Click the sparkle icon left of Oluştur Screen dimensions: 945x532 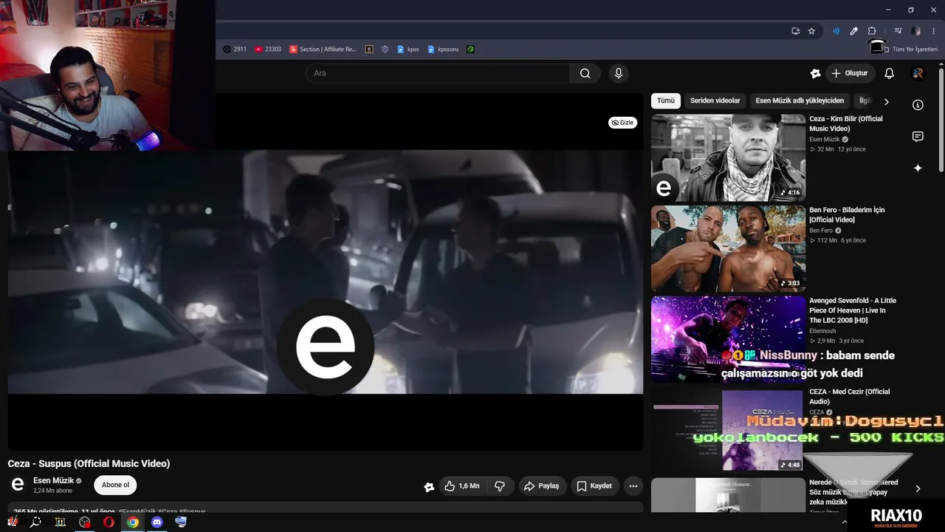click(815, 73)
